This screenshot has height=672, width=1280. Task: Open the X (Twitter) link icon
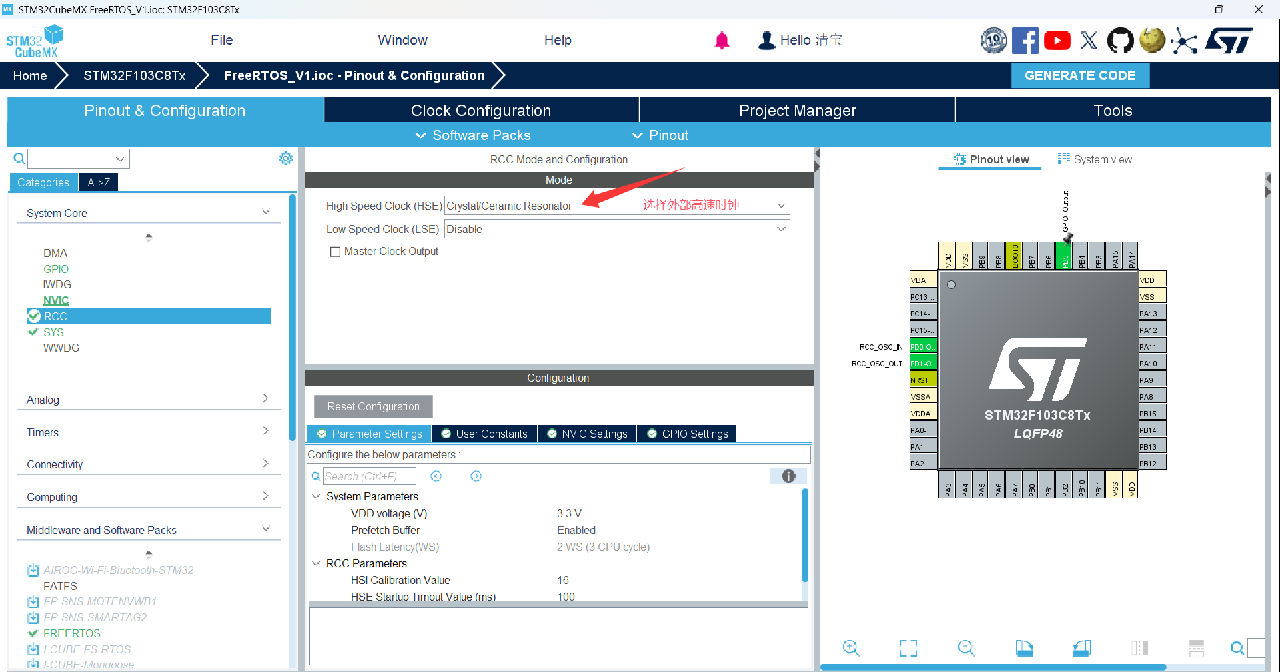pos(1089,41)
